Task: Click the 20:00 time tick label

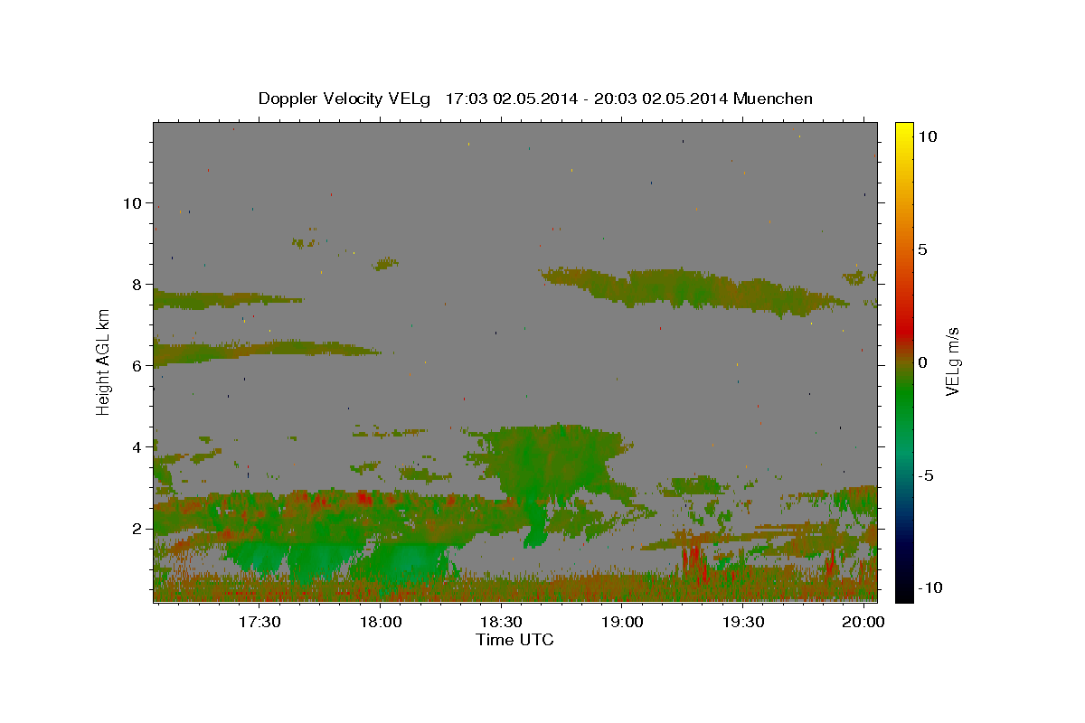Action: click(x=863, y=623)
